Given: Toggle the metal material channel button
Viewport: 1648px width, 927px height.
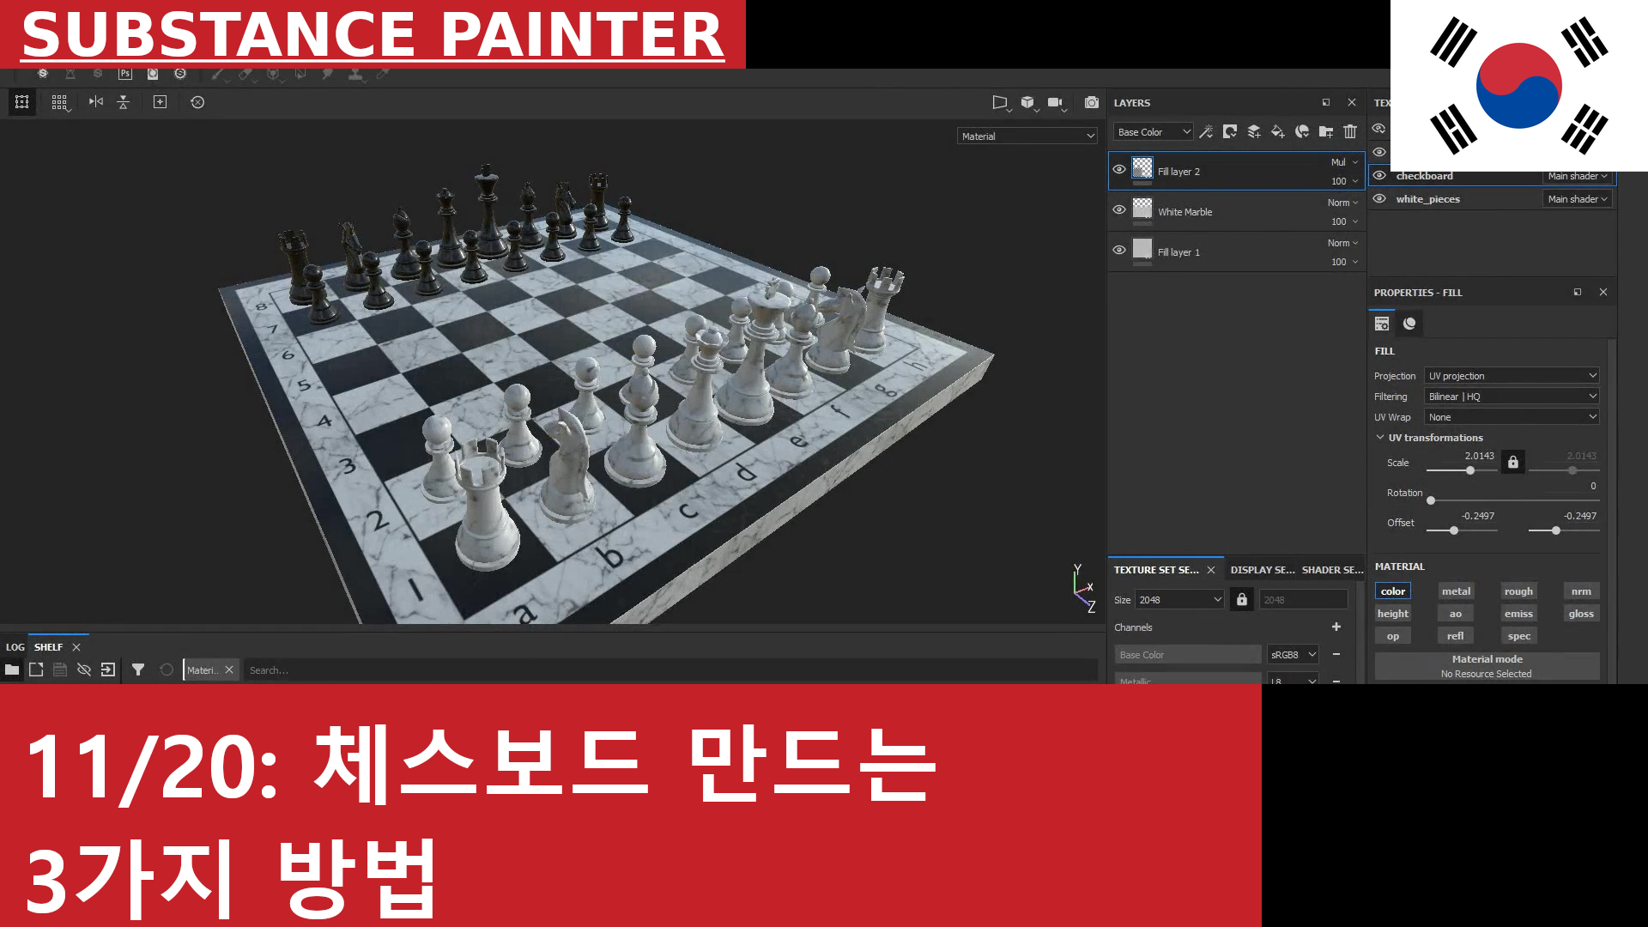Looking at the screenshot, I should pyautogui.click(x=1456, y=591).
